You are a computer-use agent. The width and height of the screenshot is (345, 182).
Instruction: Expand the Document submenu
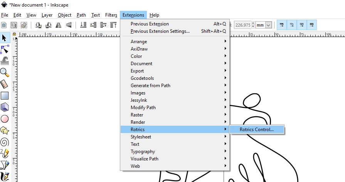pos(175,63)
